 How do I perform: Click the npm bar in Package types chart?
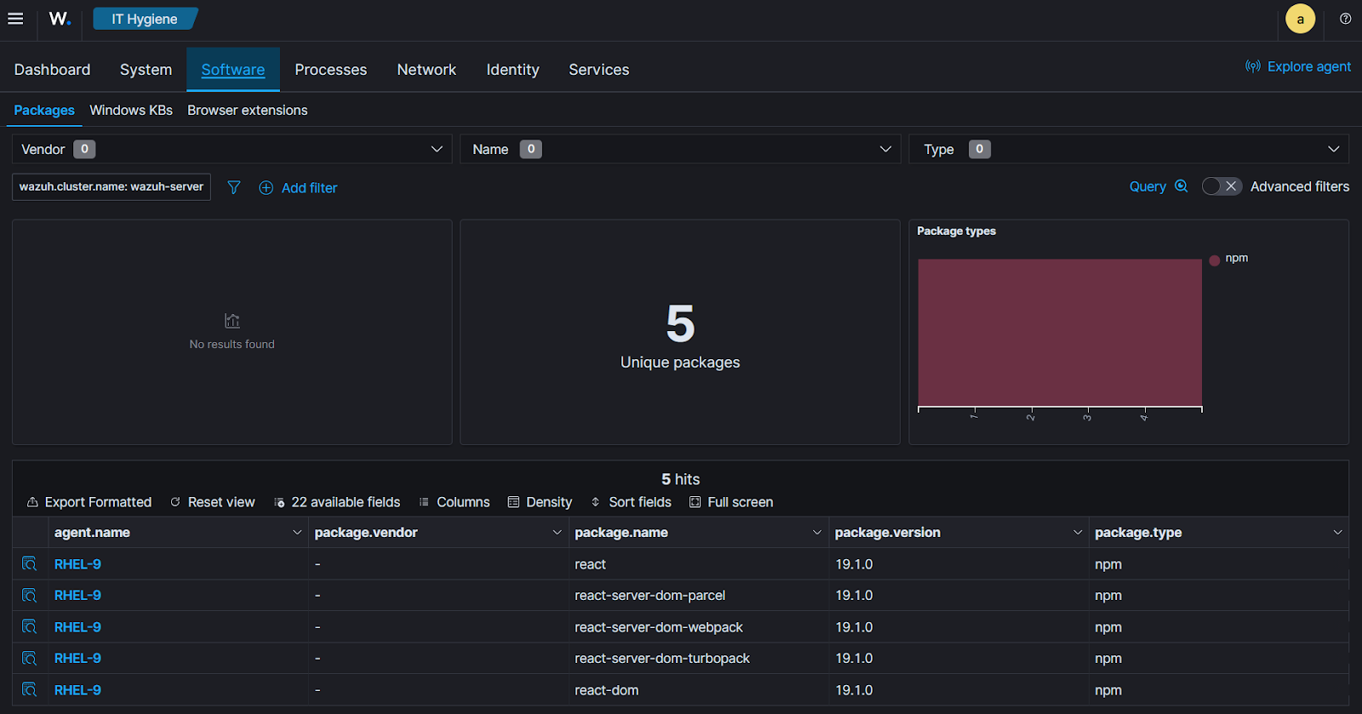tap(1060, 332)
